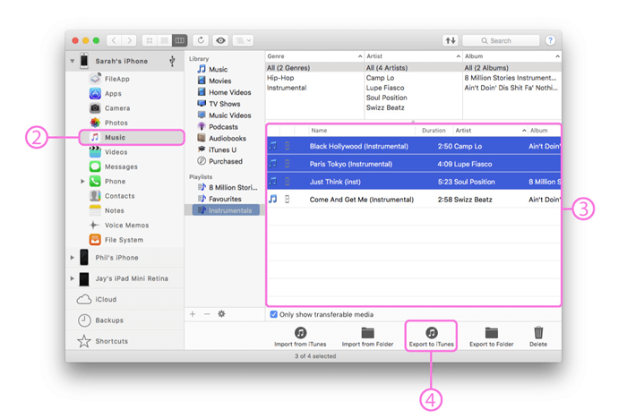Click the Search field
This screenshot has width=627, height=418.
tap(501, 40)
